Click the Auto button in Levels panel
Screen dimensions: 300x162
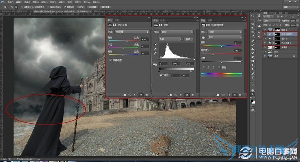188,39
